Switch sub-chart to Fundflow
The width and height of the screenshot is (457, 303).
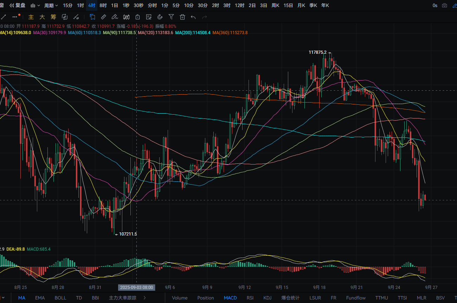click(x=356, y=298)
